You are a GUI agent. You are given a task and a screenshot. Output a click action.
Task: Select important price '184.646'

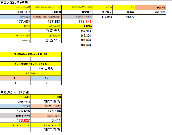[x=86, y=40]
